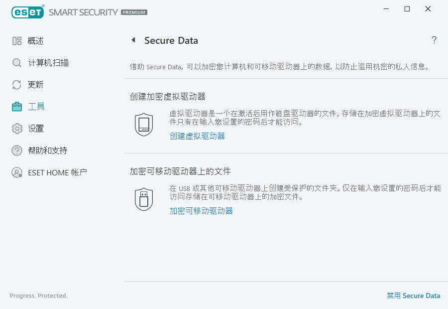
Task: Click the Secure Data page title
Action: [171, 40]
